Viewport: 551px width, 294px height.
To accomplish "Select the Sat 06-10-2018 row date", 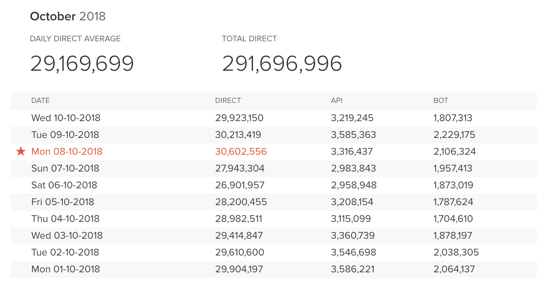I will (64, 185).
